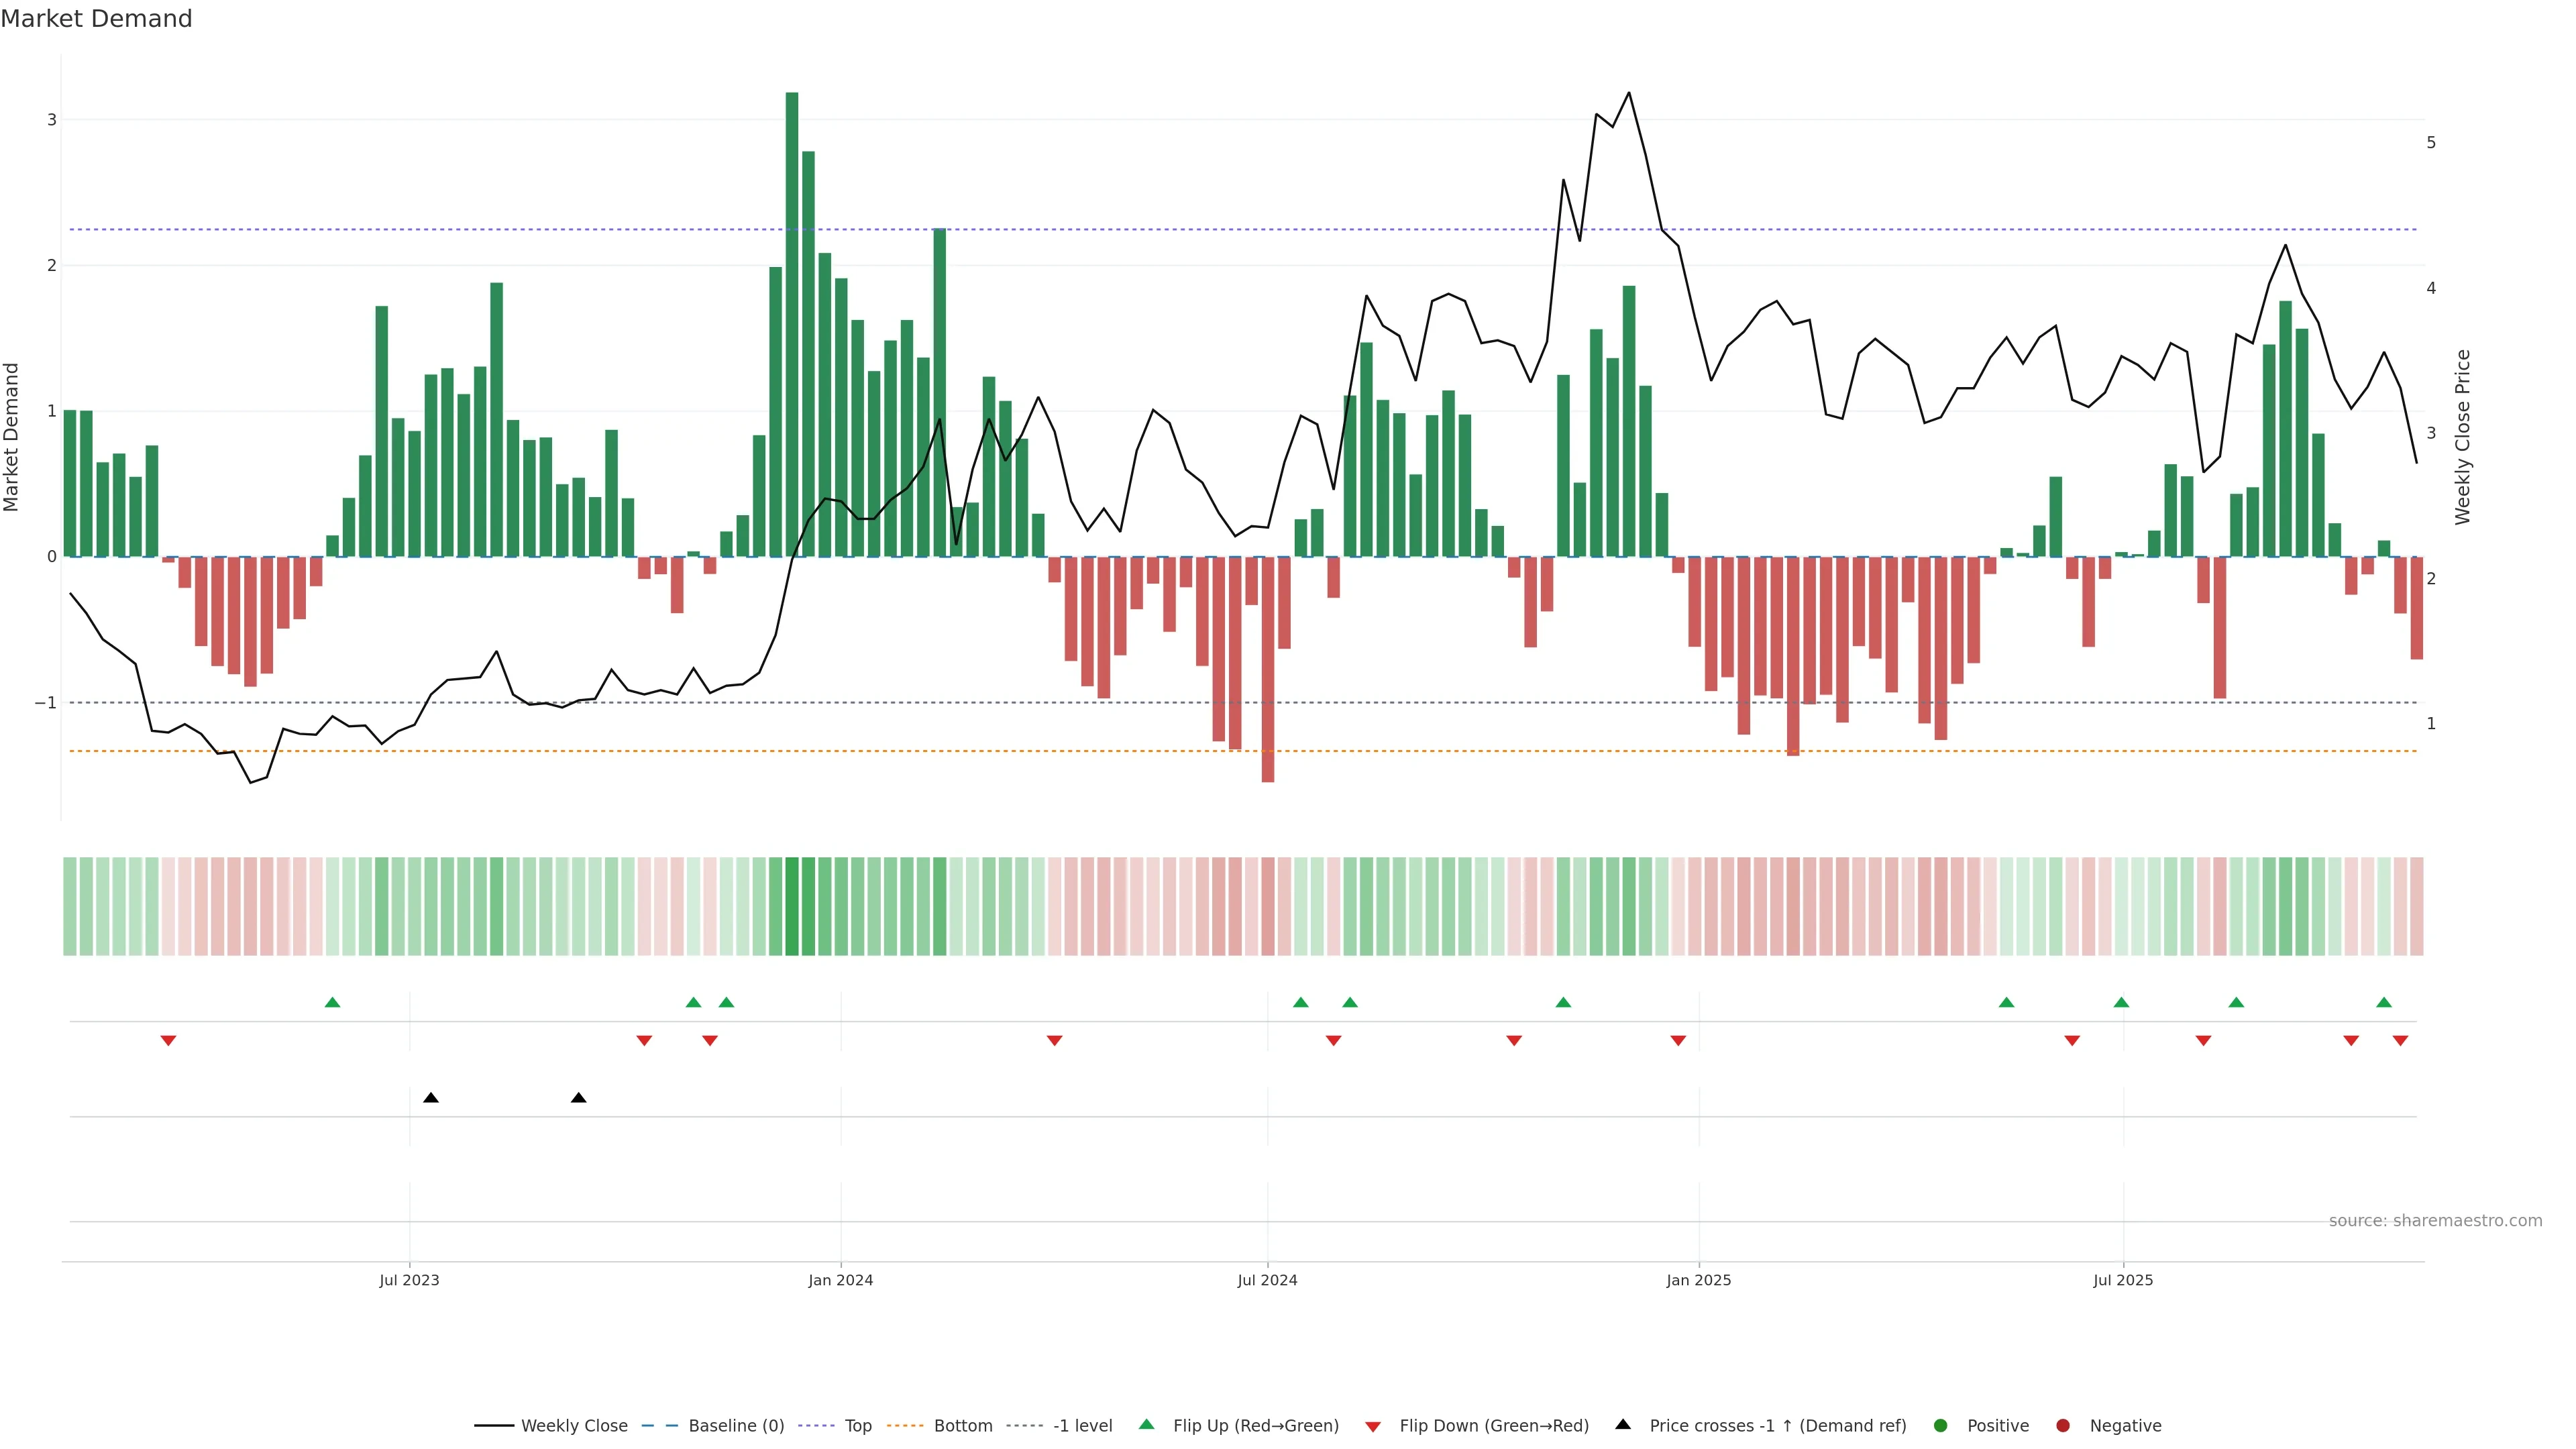This screenshot has width=2576, height=1449.
Task: Toggle the -1 level legend entry
Action: click(x=1082, y=1426)
